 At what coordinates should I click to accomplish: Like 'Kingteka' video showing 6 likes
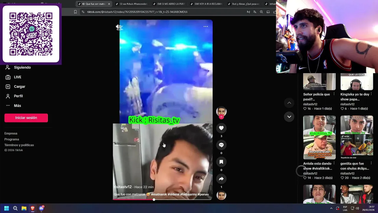click(x=342, y=109)
